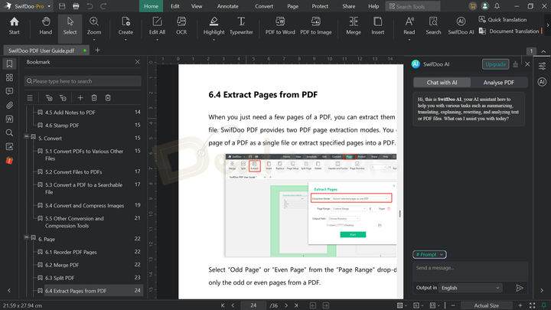551x310 pixels.
Task: Convert with PDF to Word
Action: [280, 26]
